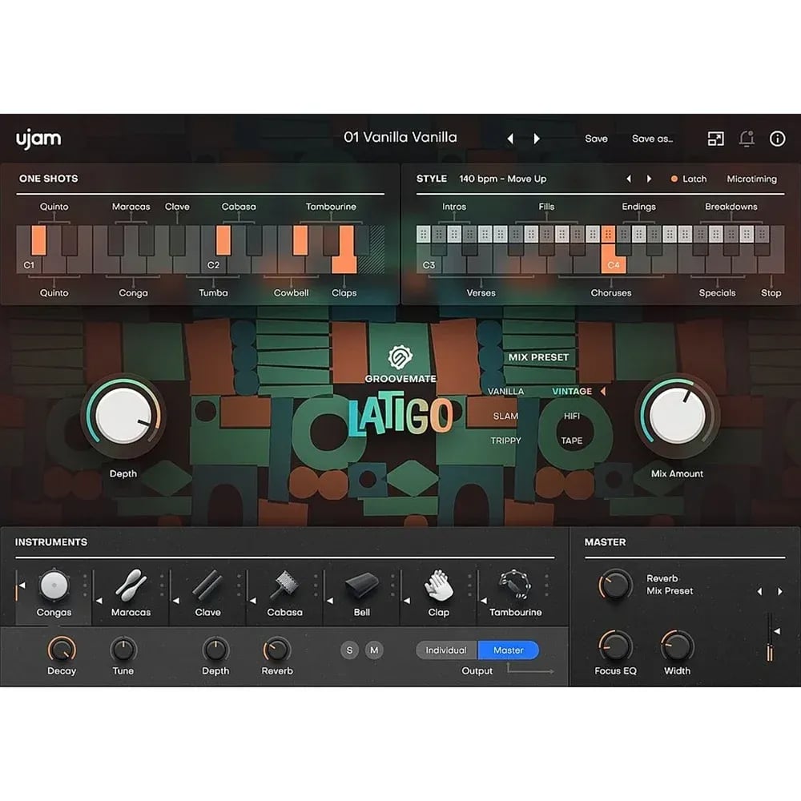
Task: Adjust the Decay knob
Action: [62, 650]
